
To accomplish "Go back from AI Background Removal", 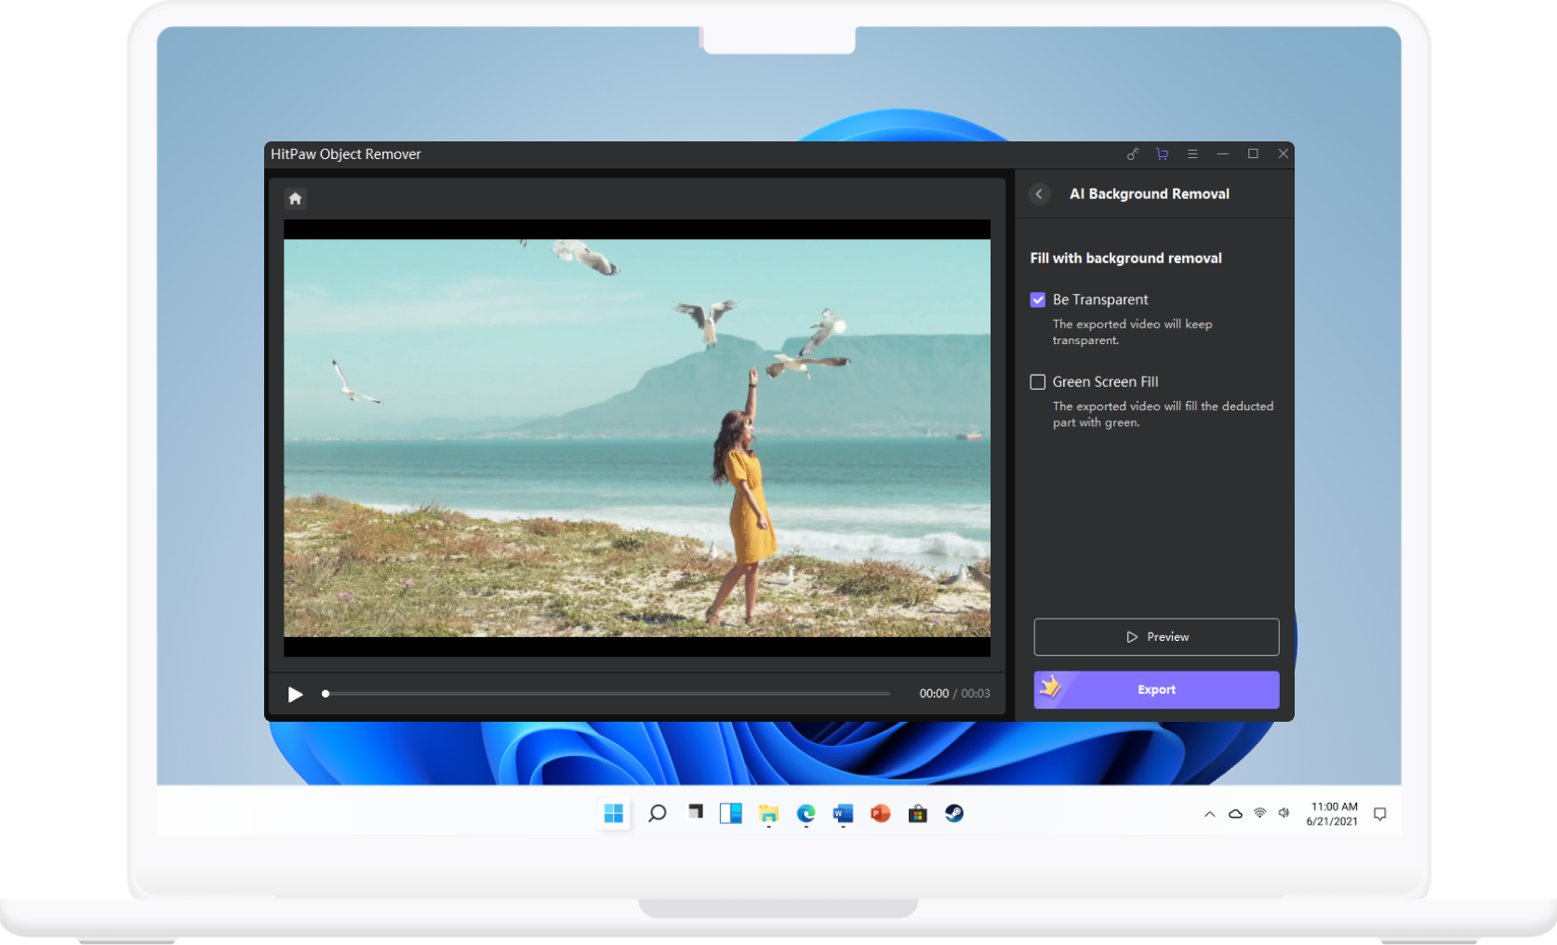I will pyautogui.click(x=1040, y=193).
